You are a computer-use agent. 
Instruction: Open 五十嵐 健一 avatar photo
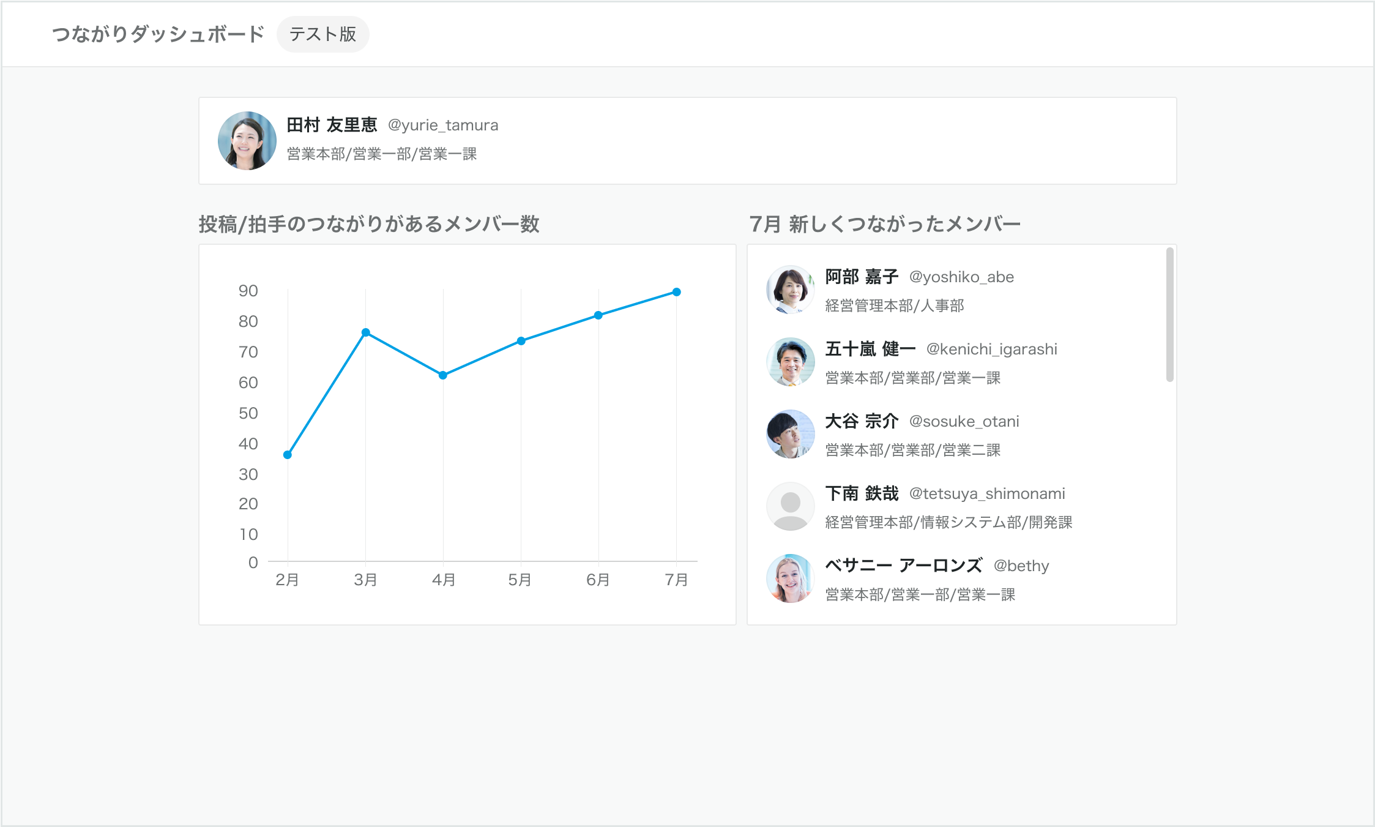(x=791, y=362)
